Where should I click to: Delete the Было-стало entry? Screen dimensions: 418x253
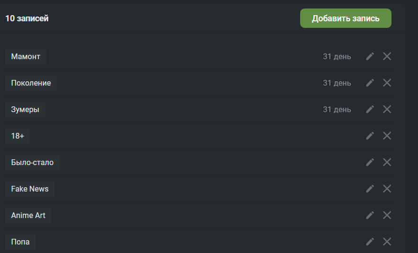click(x=387, y=162)
